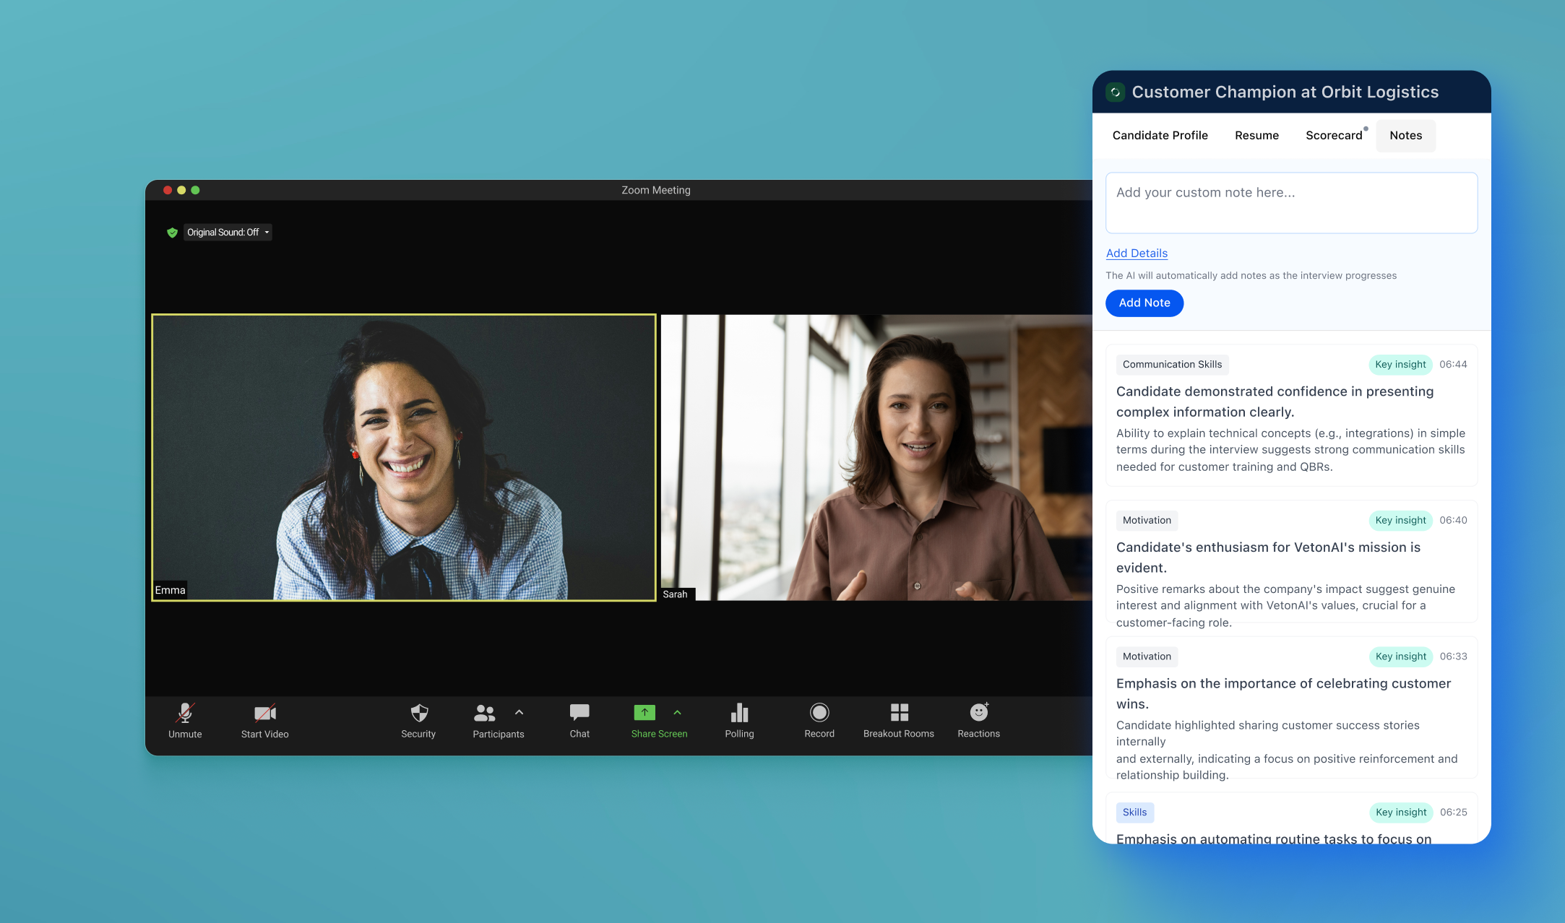Open Breakout Rooms grid icon
The height and width of the screenshot is (923, 1565).
899,713
